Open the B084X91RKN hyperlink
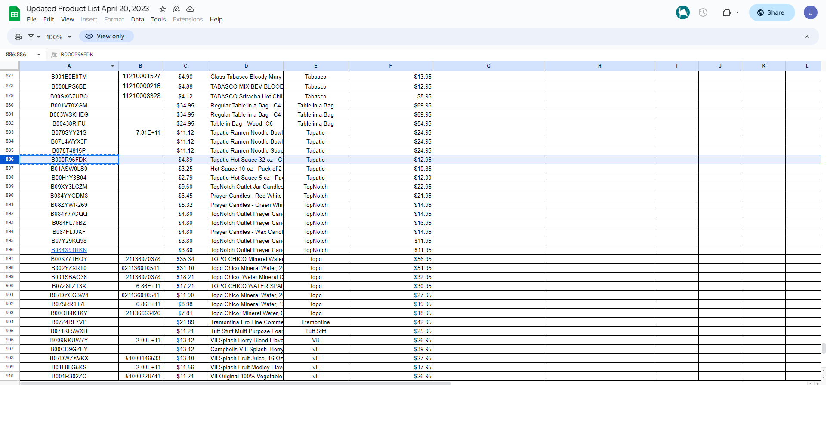Image resolution: width=827 pixels, height=448 pixels. pyautogui.click(x=69, y=250)
